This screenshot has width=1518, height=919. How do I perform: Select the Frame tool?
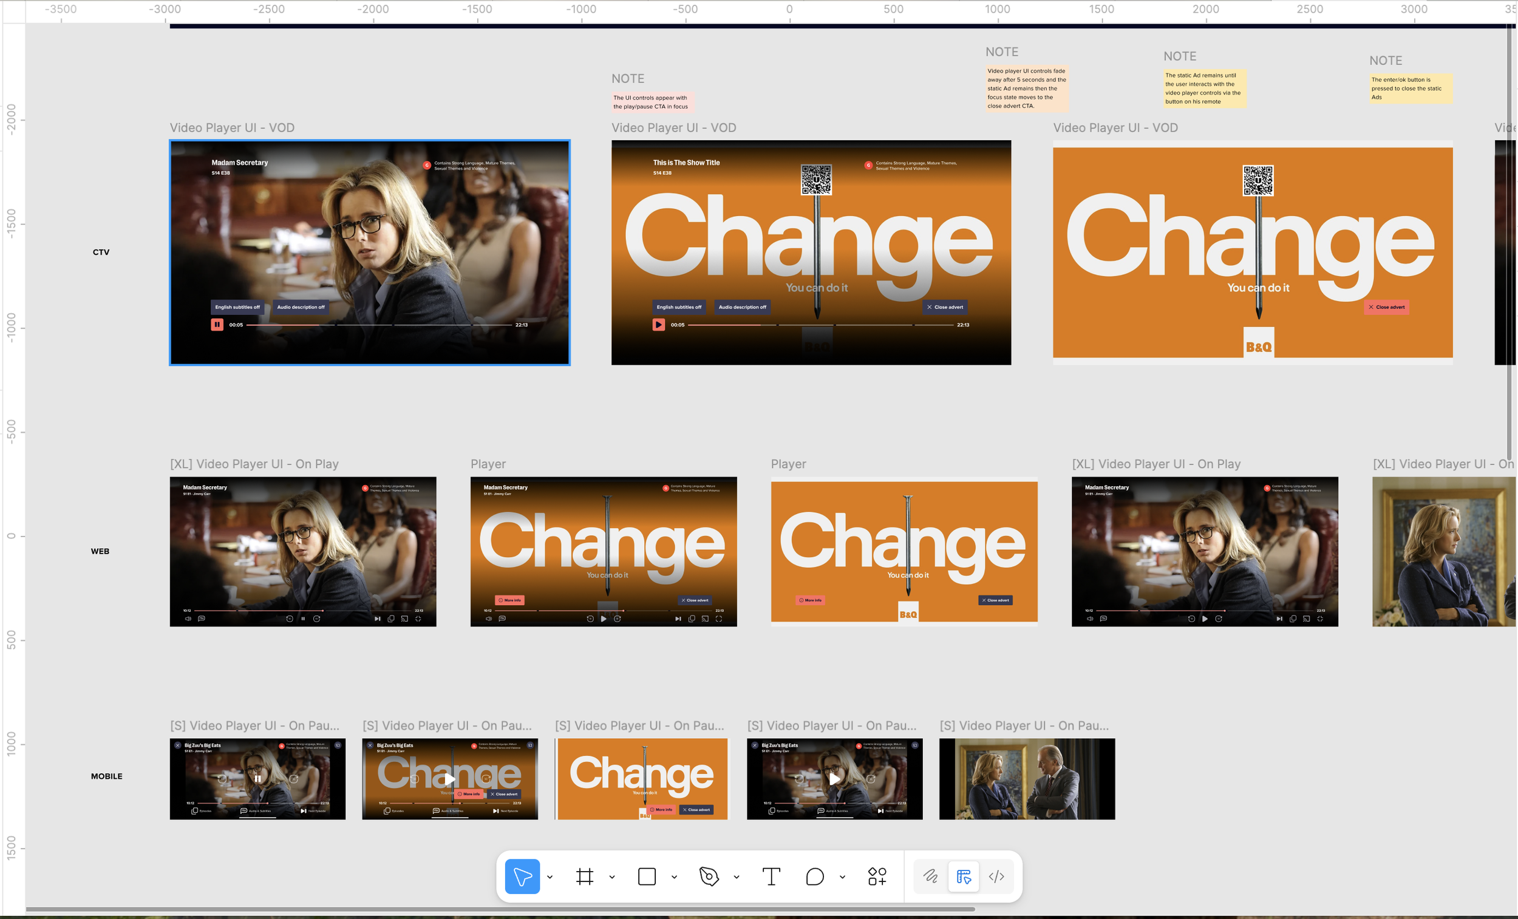pos(584,876)
